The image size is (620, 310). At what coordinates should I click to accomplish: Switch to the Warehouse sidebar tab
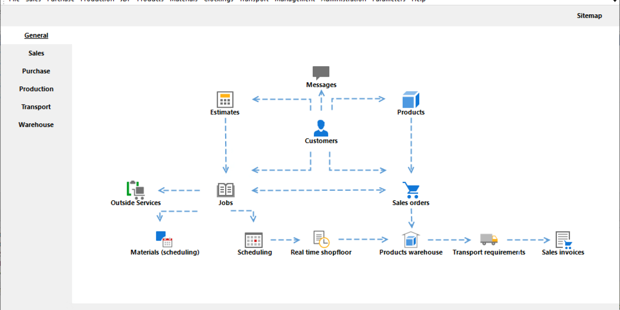(36, 124)
